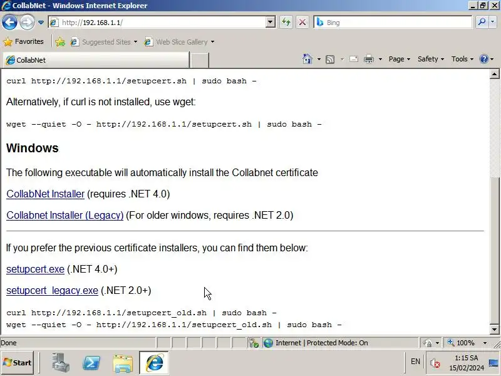
Task: Click the magnifier Search button
Action: pyautogui.click(x=482, y=22)
